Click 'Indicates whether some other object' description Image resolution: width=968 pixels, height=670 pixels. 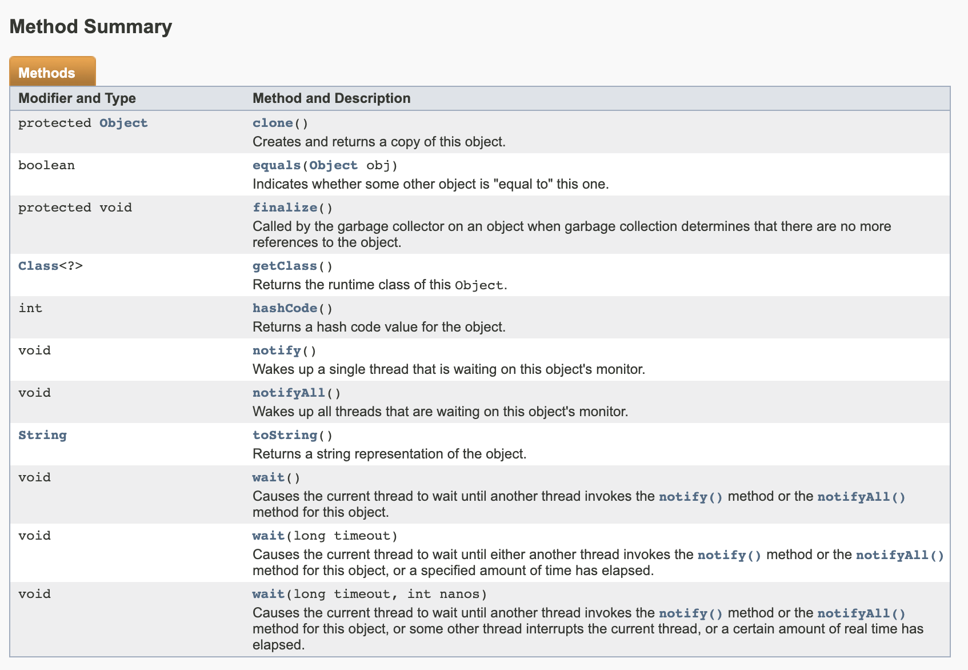point(430,184)
